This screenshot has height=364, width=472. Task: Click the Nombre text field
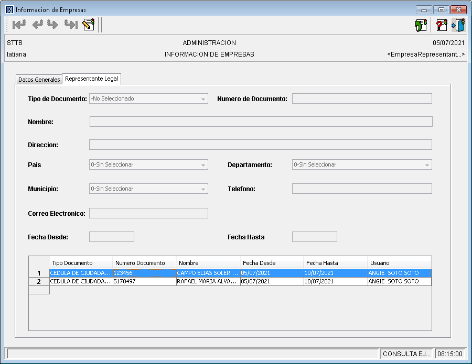tap(261, 122)
